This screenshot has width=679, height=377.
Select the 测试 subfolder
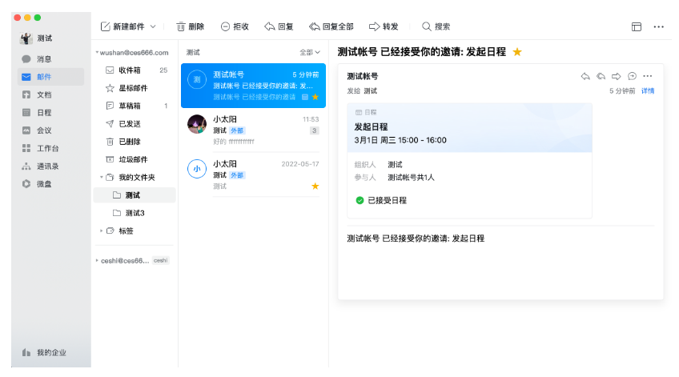click(135, 195)
